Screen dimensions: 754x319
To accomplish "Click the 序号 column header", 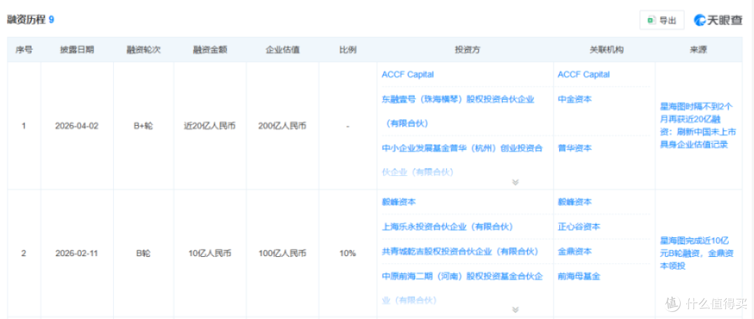I will tap(24, 50).
